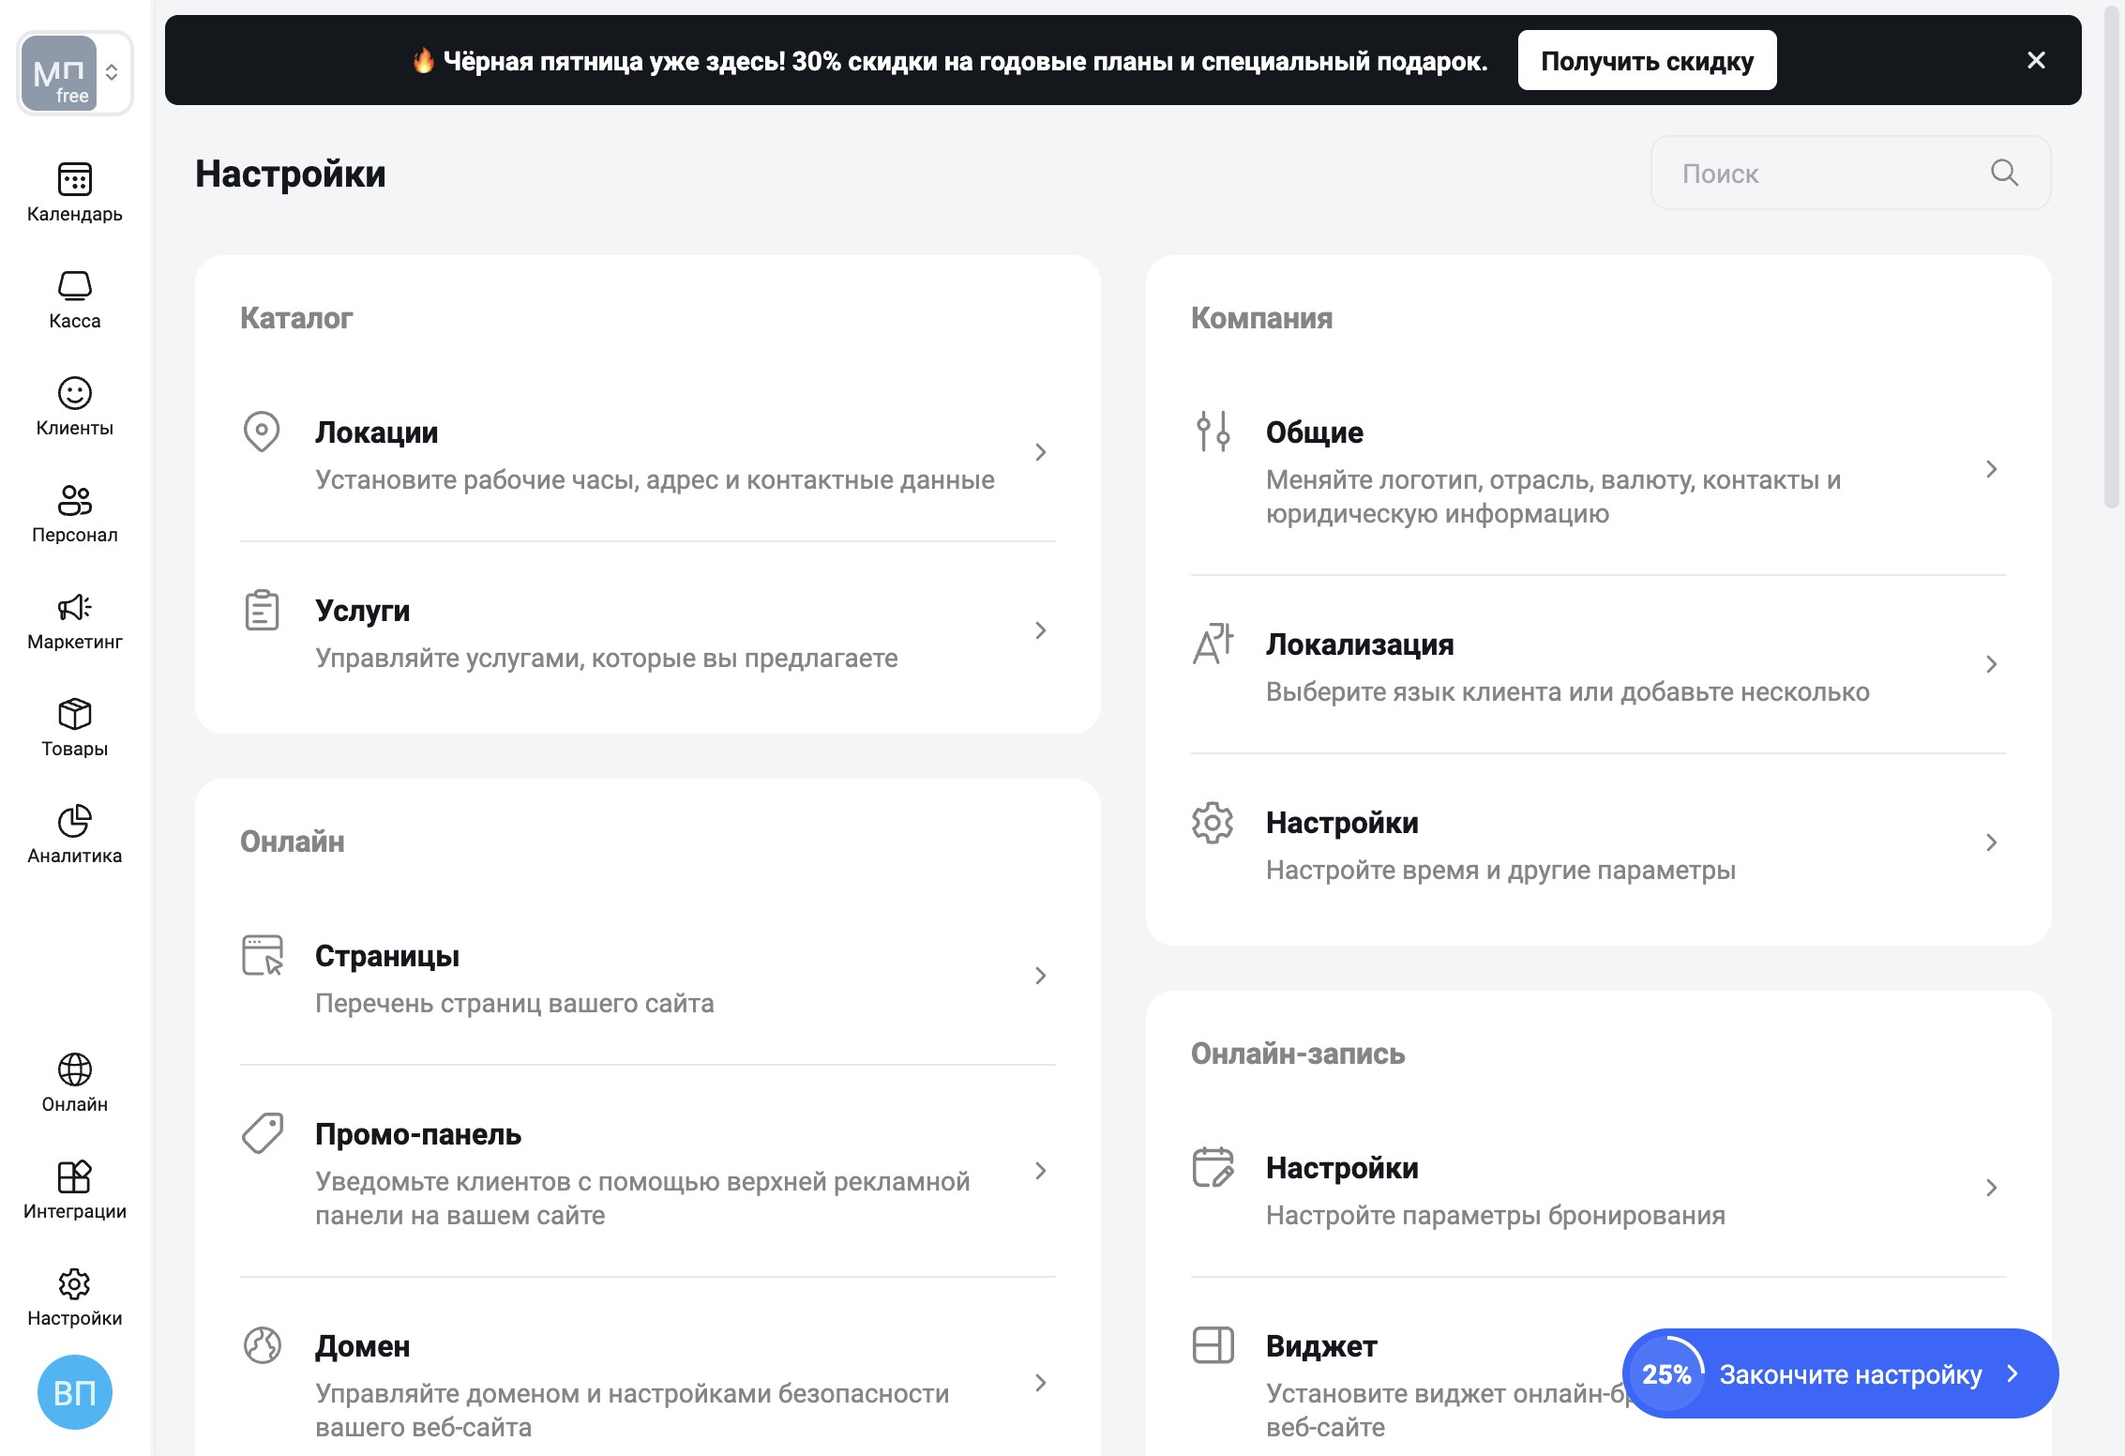This screenshot has width=2125, height=1456.
Task: Go to Клиенты smiley icon
Action: tap(74, 393)
